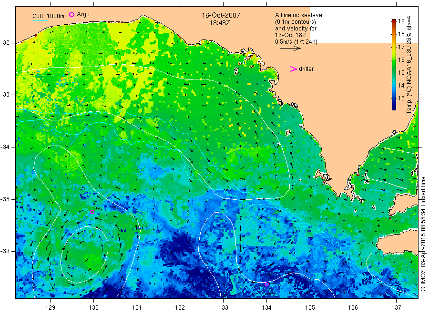
Task: Click the 'Argo' legend label
Action: click(83, 14)
